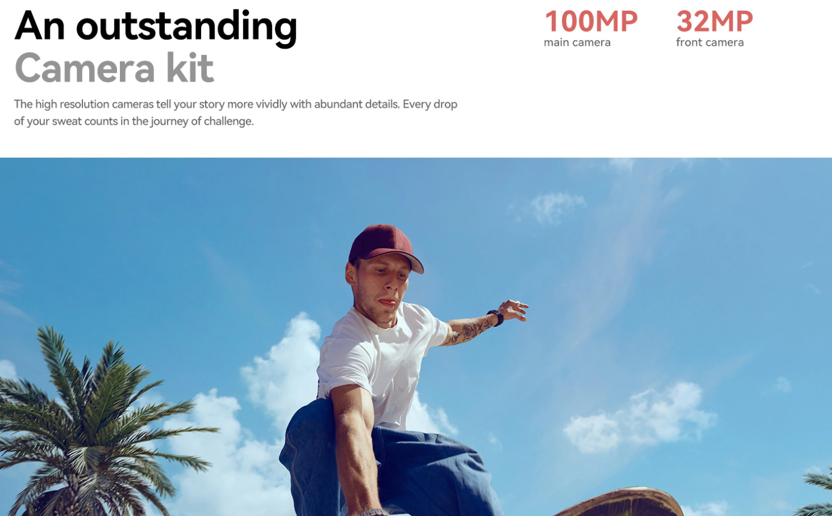The width and height of the screenshot is (832, 516).
Task: Click the palm fronds at bottom right edge
Action: coord(815,492)
